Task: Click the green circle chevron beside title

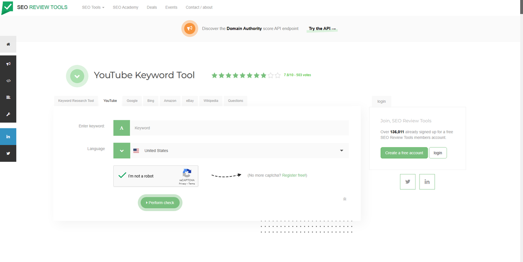Action: click(x=77, y=76)
